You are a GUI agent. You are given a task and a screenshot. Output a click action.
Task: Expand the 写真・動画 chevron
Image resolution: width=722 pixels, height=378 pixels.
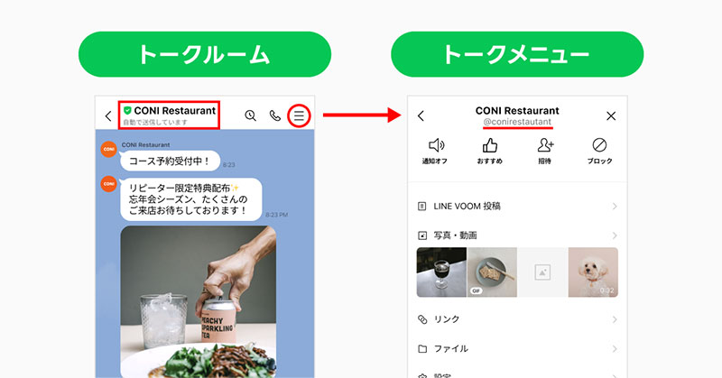pyautogui.click(x=615, y=235)
